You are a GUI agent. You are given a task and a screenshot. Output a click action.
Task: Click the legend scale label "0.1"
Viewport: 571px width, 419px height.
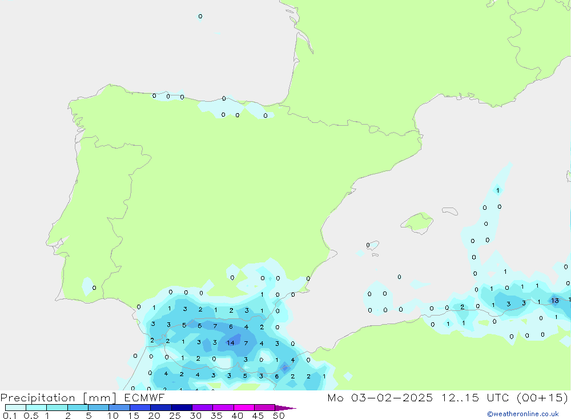[x=10, y=416]
